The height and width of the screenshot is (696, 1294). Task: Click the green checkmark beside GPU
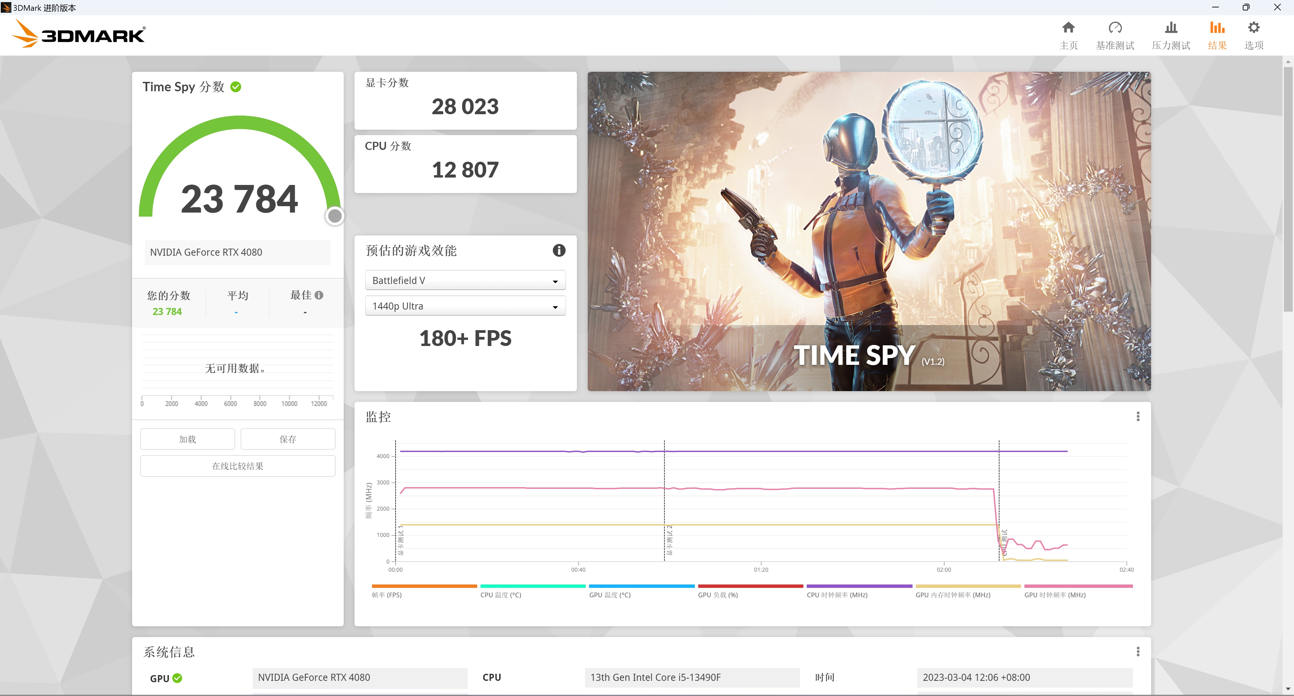(177, 678)
